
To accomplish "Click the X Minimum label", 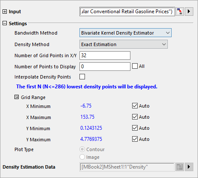I will (x=38, y=106).
